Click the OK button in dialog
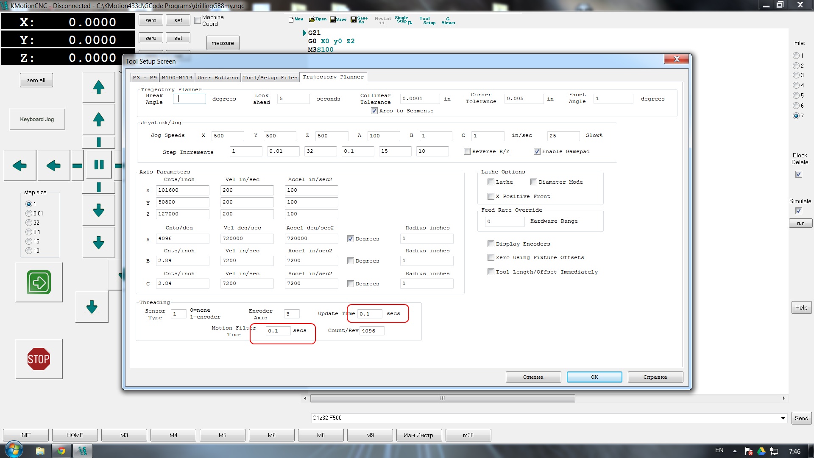814x458 pixels. [x=594, y=377]
